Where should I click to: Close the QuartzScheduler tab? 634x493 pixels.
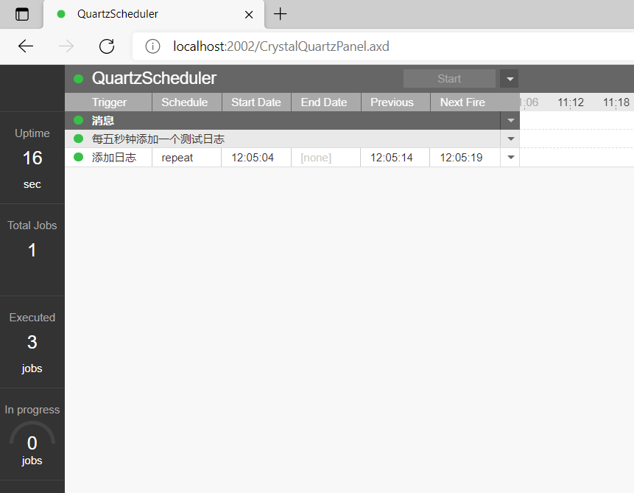click(249, 15)
